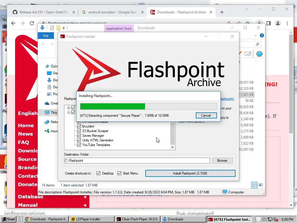
Task: Disable the Desktop shortcut checkbox
Action: coord(98,173)
